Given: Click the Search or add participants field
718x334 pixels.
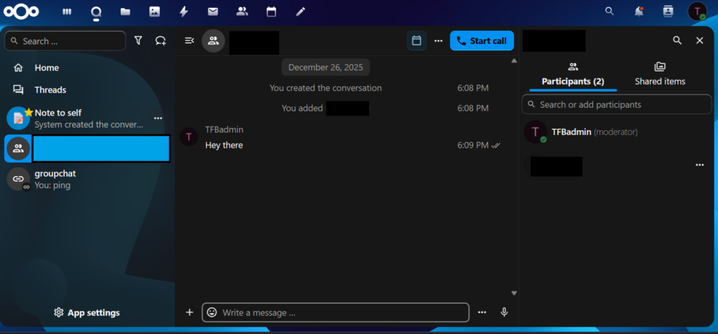Looking at the screenshot, I should pos(617,104).
